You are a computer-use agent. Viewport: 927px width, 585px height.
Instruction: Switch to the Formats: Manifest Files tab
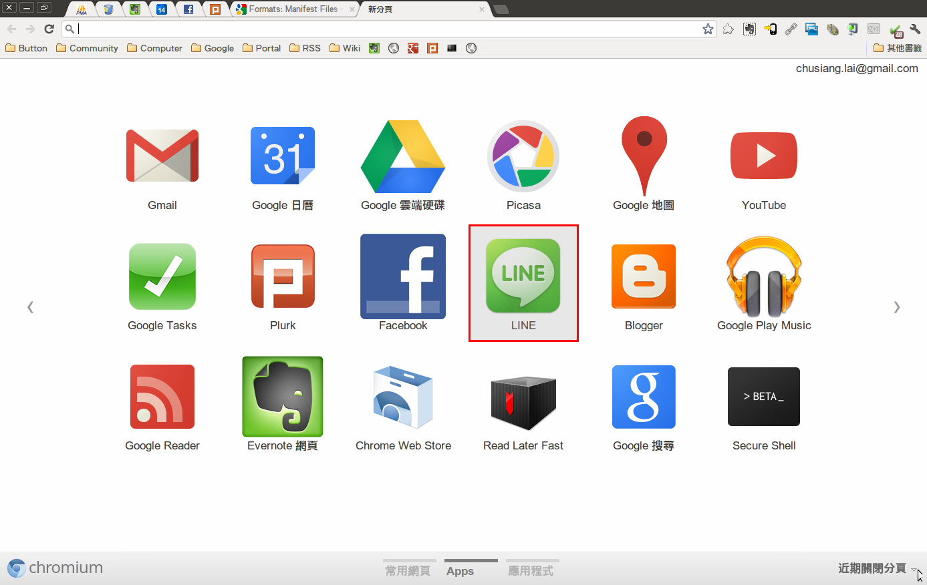(x=294, y=9)
